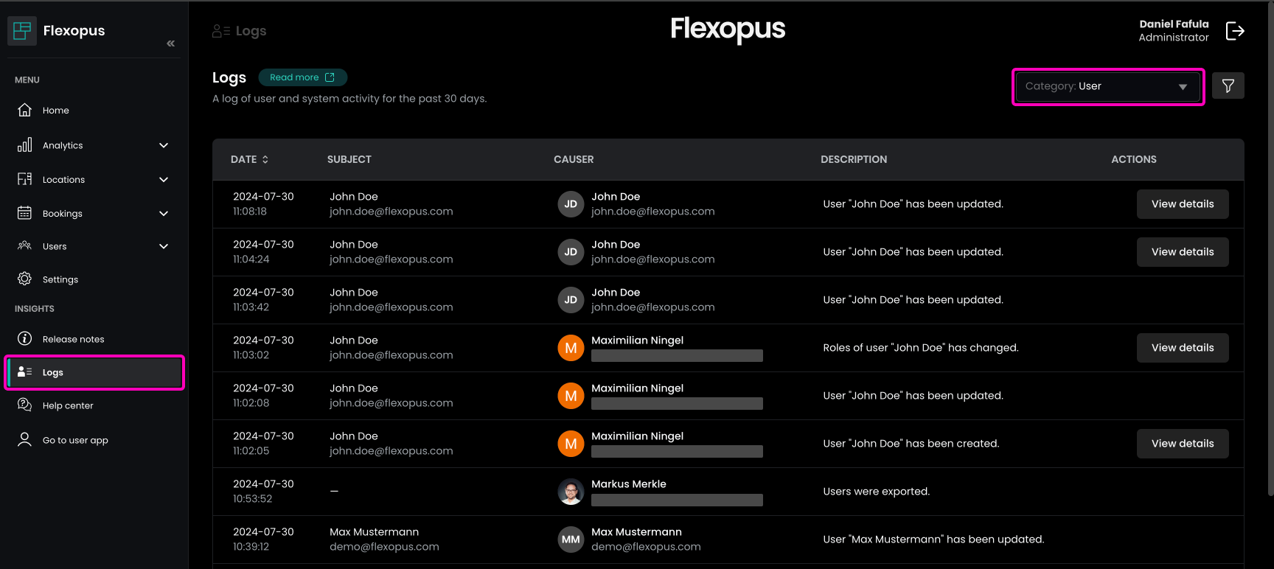Collapse the sidebar with double chevron icon
The image size is (1274, 569).
click(170, 43)
